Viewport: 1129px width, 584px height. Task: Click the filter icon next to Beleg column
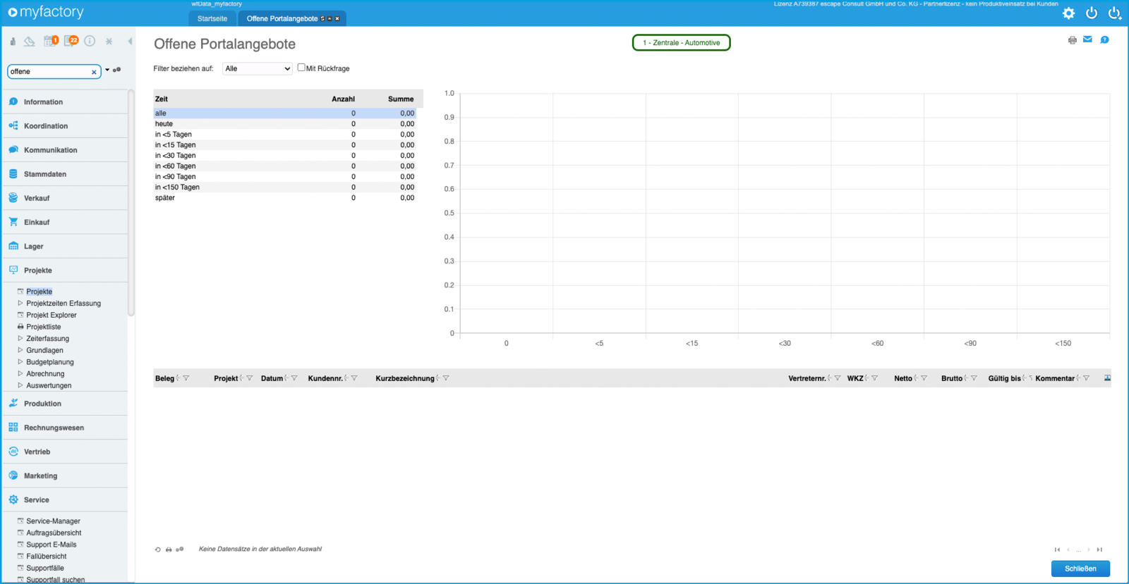point(186,378)
